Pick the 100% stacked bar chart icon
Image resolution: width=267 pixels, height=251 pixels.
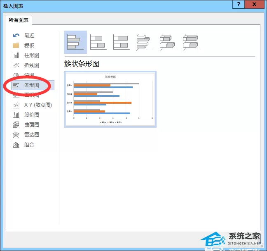pos(122,42)
